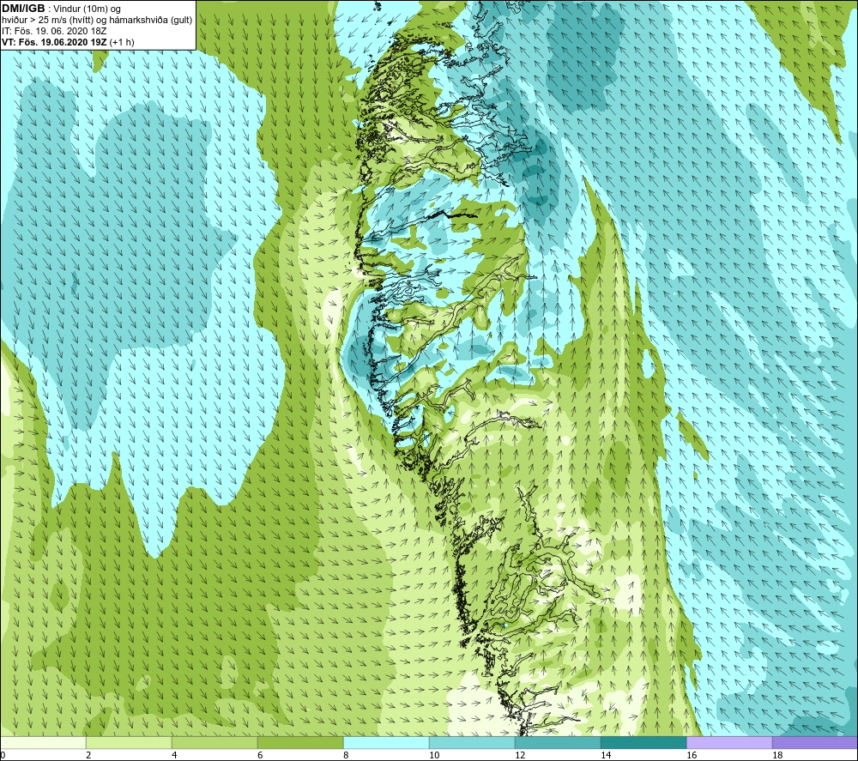Click the 12–14 m/s darker teal swatch

coord(558,742)
